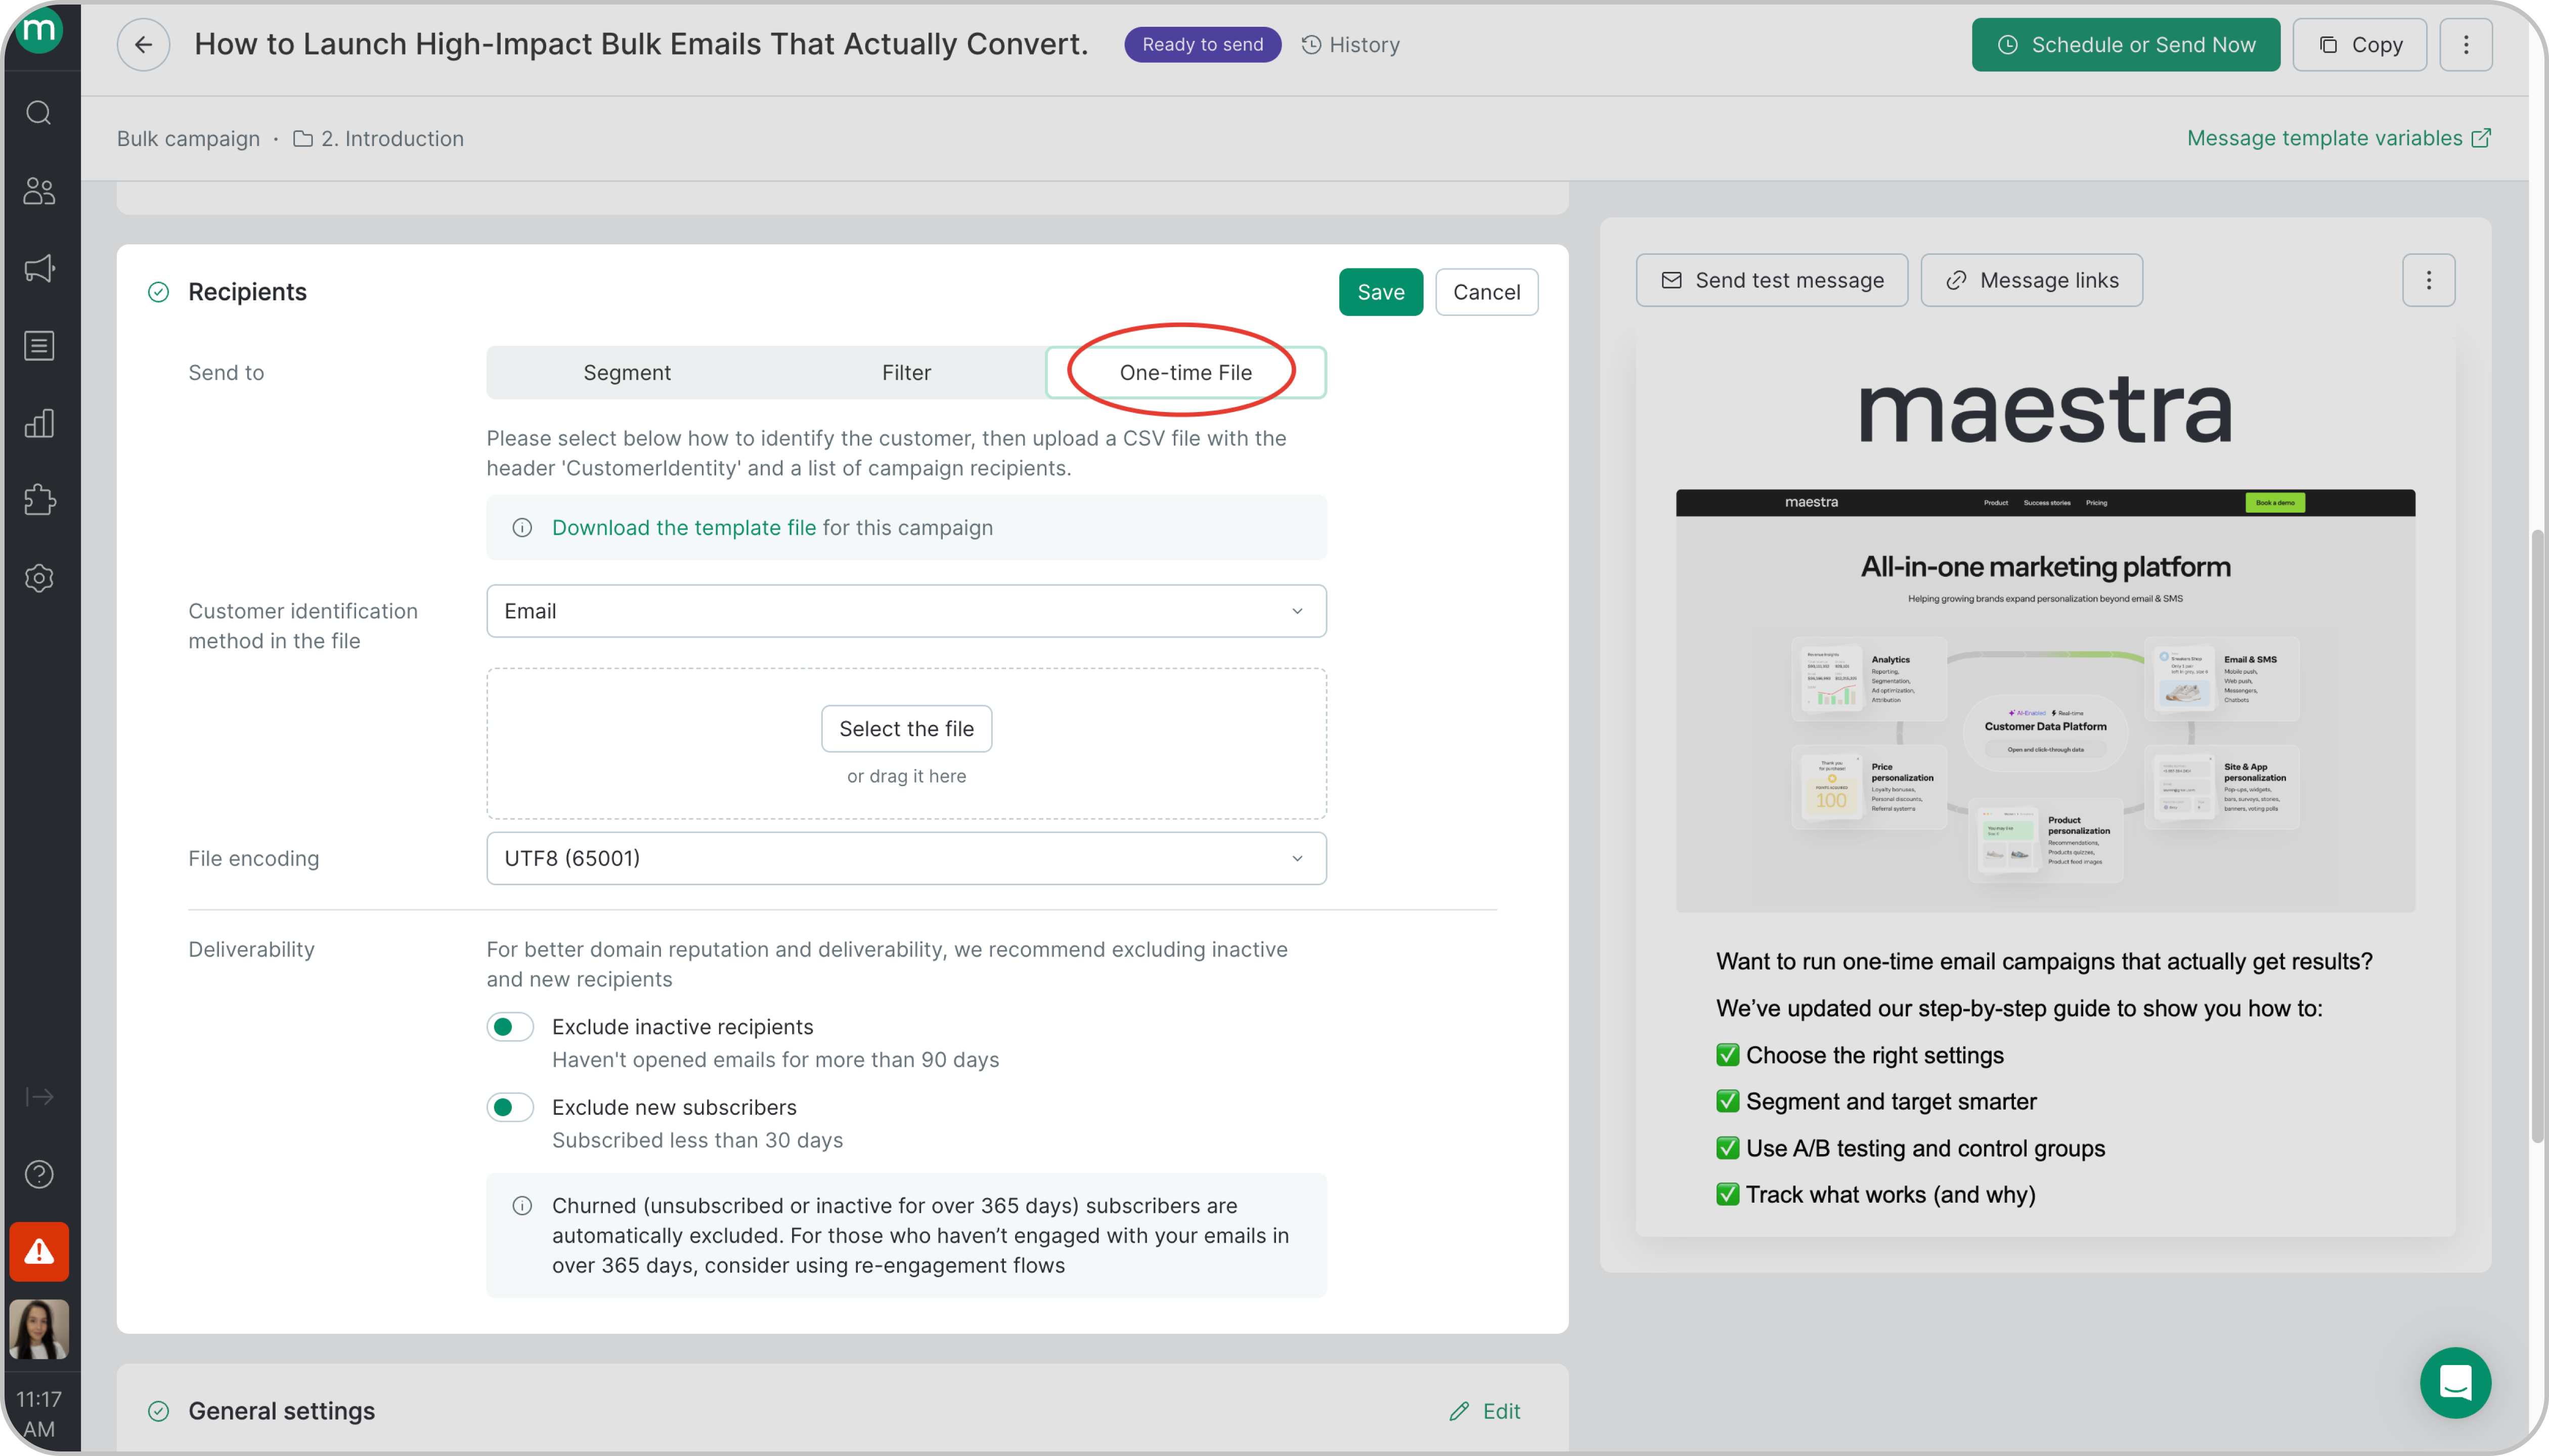The width and height of the screenshot is (2549, 1456).
Task: Click the email preview hero image
Action: pos(2045,700)
